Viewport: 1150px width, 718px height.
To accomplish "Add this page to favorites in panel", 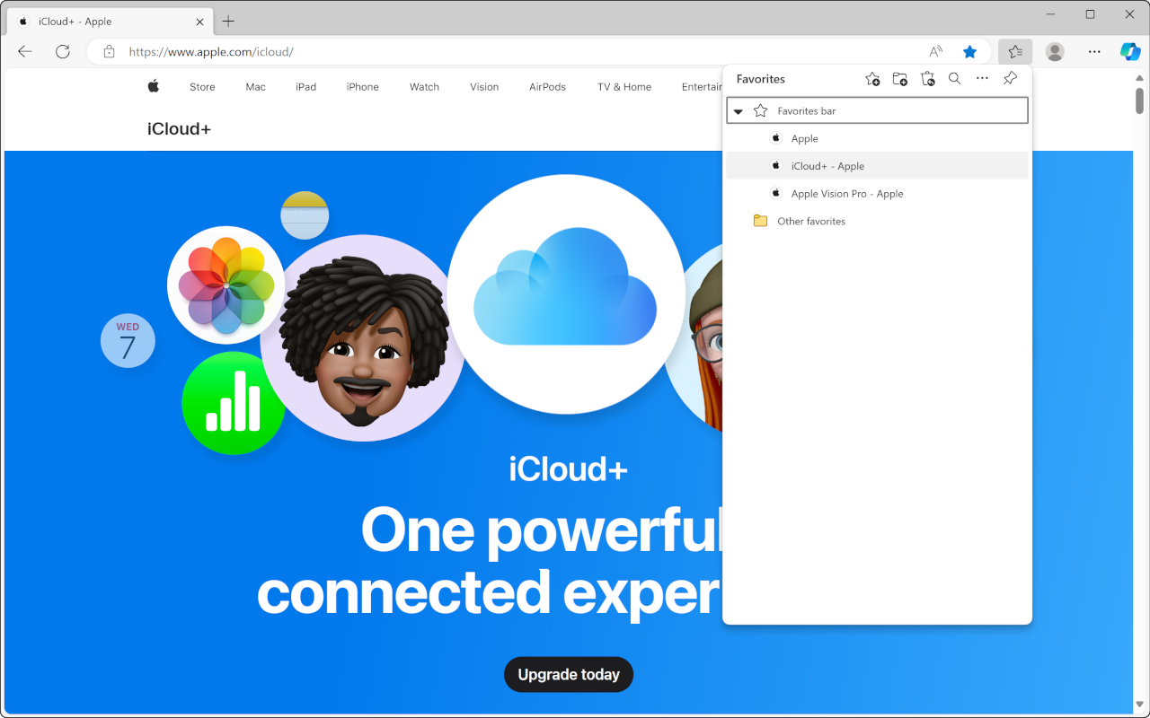I will pos(872,79).
